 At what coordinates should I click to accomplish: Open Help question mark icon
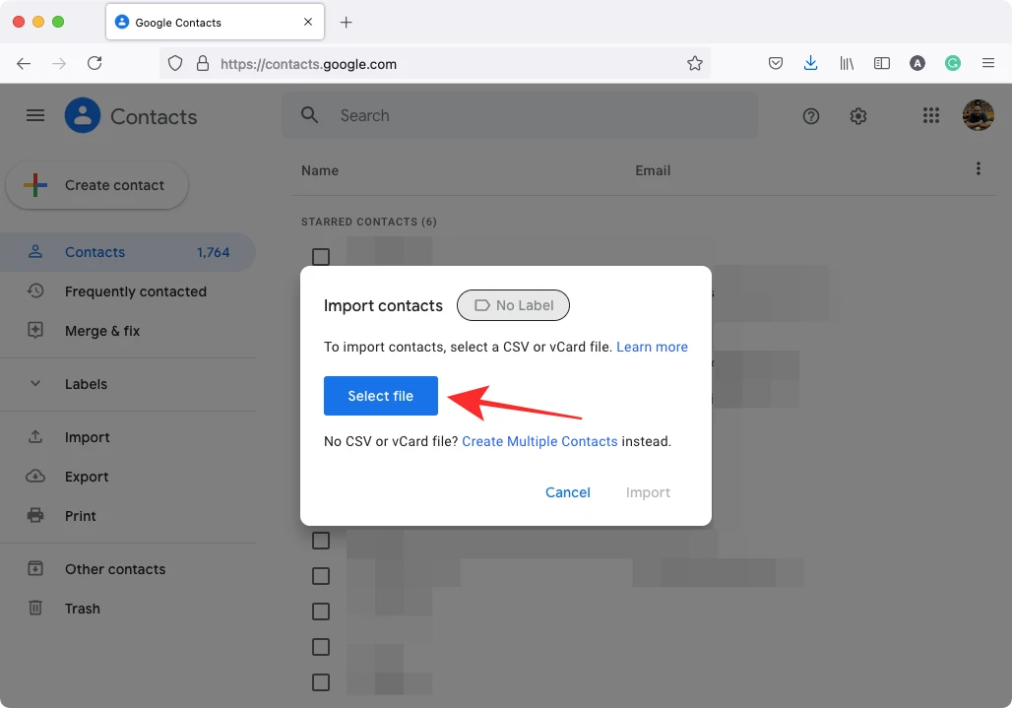(x=811, y=116)
